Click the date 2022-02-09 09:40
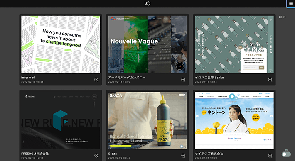The image size is (295, 161). 119,158
